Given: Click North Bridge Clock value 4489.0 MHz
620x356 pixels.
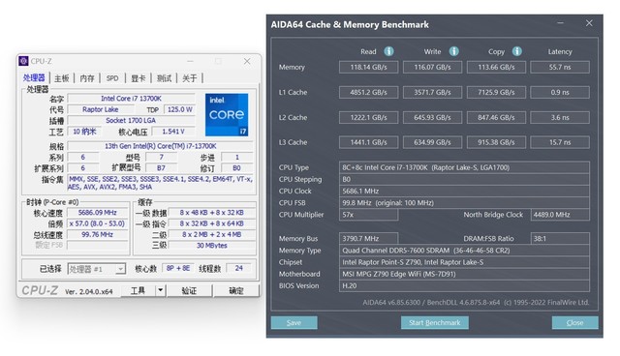Looking at the screenshot, I should pos(560,215).
